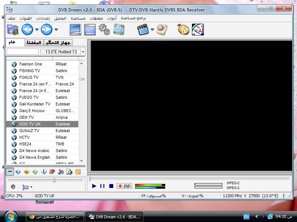Click the Pause button
This screenshot has width=297, height=222.
[102, 186]
